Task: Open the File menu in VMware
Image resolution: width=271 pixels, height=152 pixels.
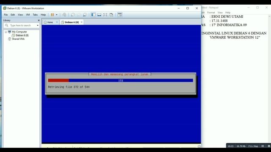Action: point(6,15)
